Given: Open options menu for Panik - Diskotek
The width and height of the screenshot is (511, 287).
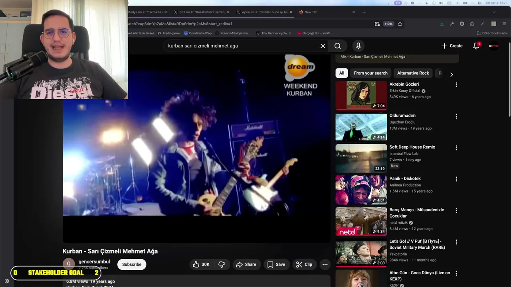Looking at the screenshot, I should coord(456,179).
